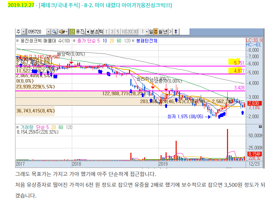This screenshot has height=203, width=269.
Task: Expand the speaker icon dropdown arrow
Action: pos(67,32)
